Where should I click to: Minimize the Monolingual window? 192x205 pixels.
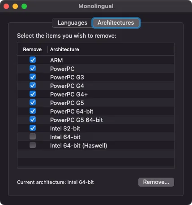(15, 6)
